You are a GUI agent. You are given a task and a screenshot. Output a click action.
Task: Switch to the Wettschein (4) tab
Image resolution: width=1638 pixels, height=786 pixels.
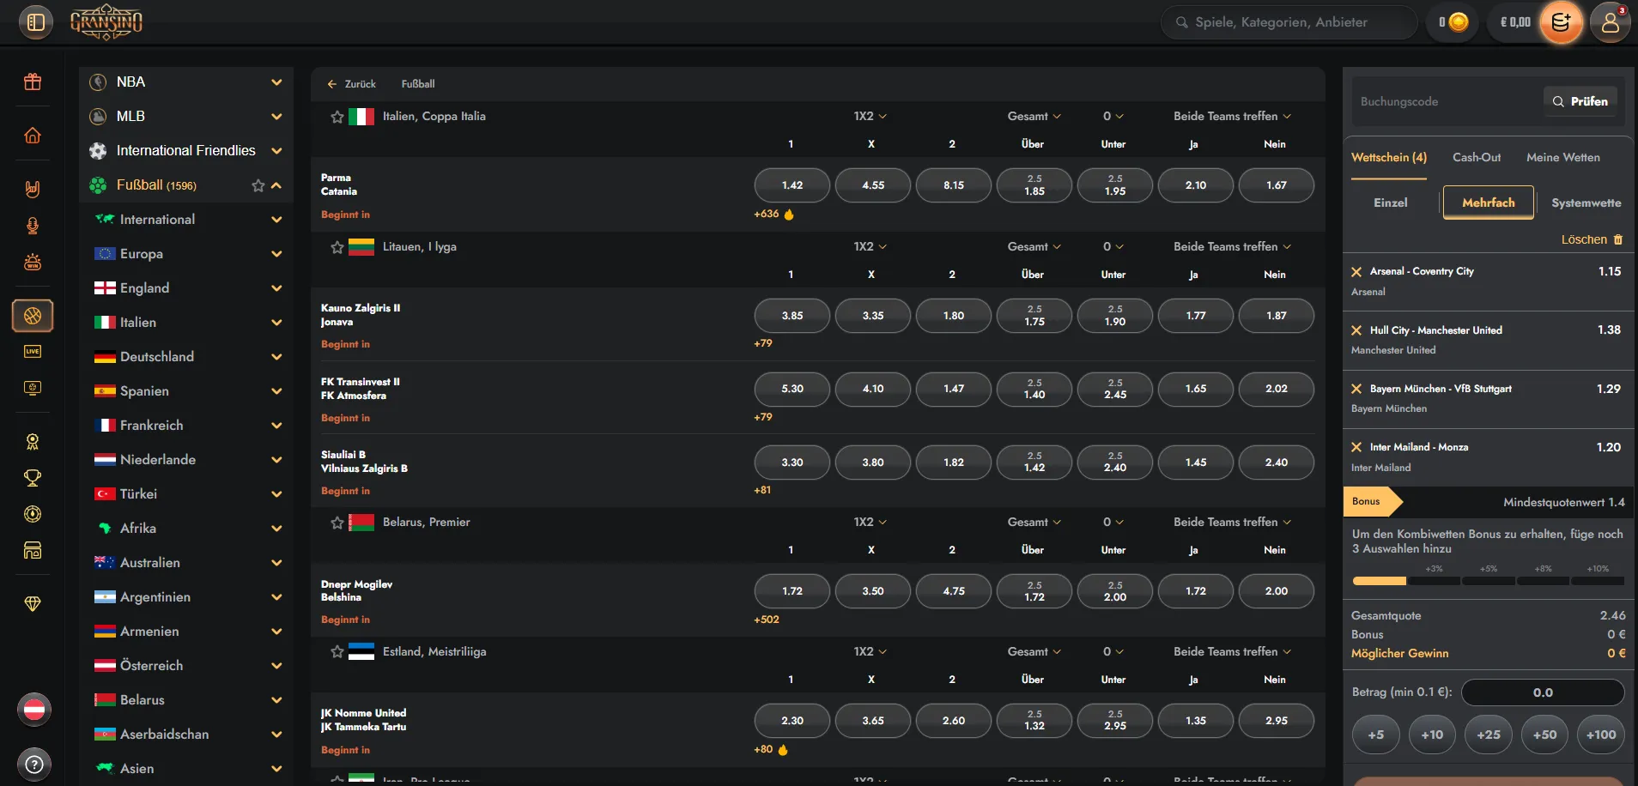(1389, 158)
